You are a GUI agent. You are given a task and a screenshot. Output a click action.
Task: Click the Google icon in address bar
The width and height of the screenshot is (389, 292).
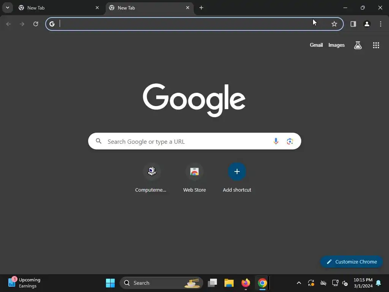[x=52, y=24]
